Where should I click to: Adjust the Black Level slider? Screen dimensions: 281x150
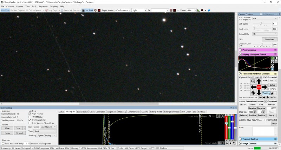tap(262, 29)
